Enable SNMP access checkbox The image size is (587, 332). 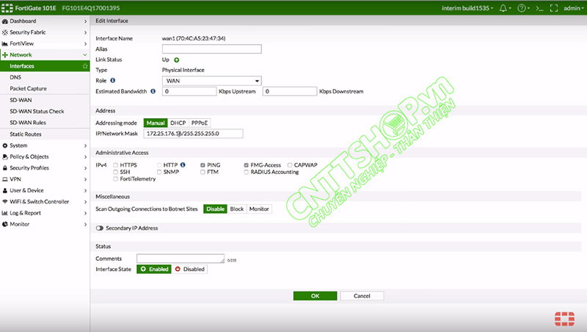click(x=159, y=172)
